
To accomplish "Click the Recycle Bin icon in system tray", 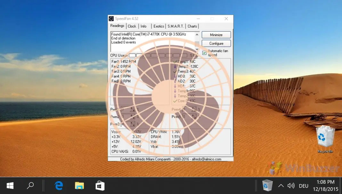I will coord(267,185).
